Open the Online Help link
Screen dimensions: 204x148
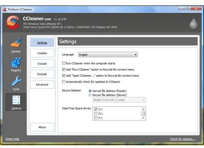(x=13, y=139)
